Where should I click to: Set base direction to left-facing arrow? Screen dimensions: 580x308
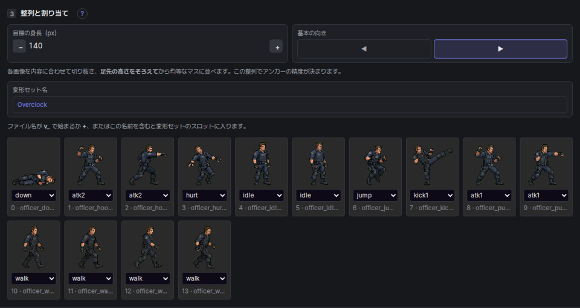[364, 49]
